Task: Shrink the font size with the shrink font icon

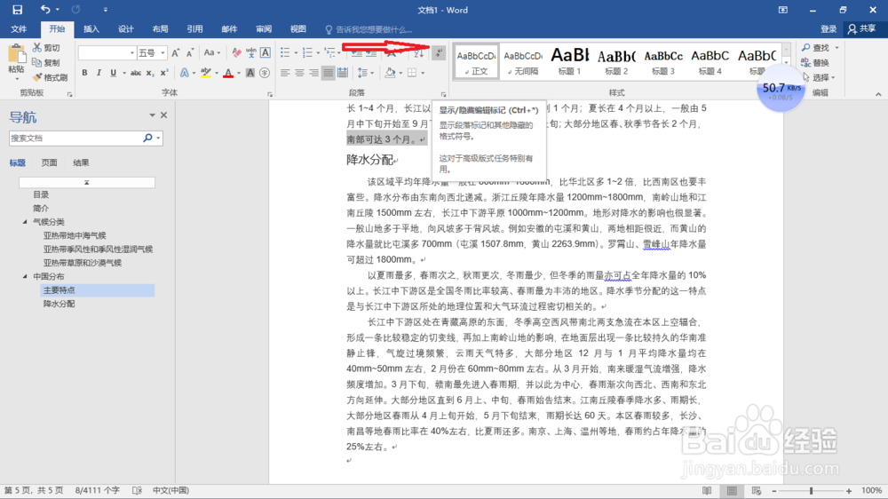Action: point(190,52)
